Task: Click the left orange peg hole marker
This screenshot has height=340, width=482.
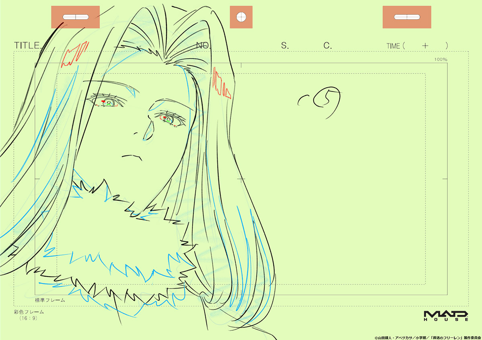Action: pos(75,17)
